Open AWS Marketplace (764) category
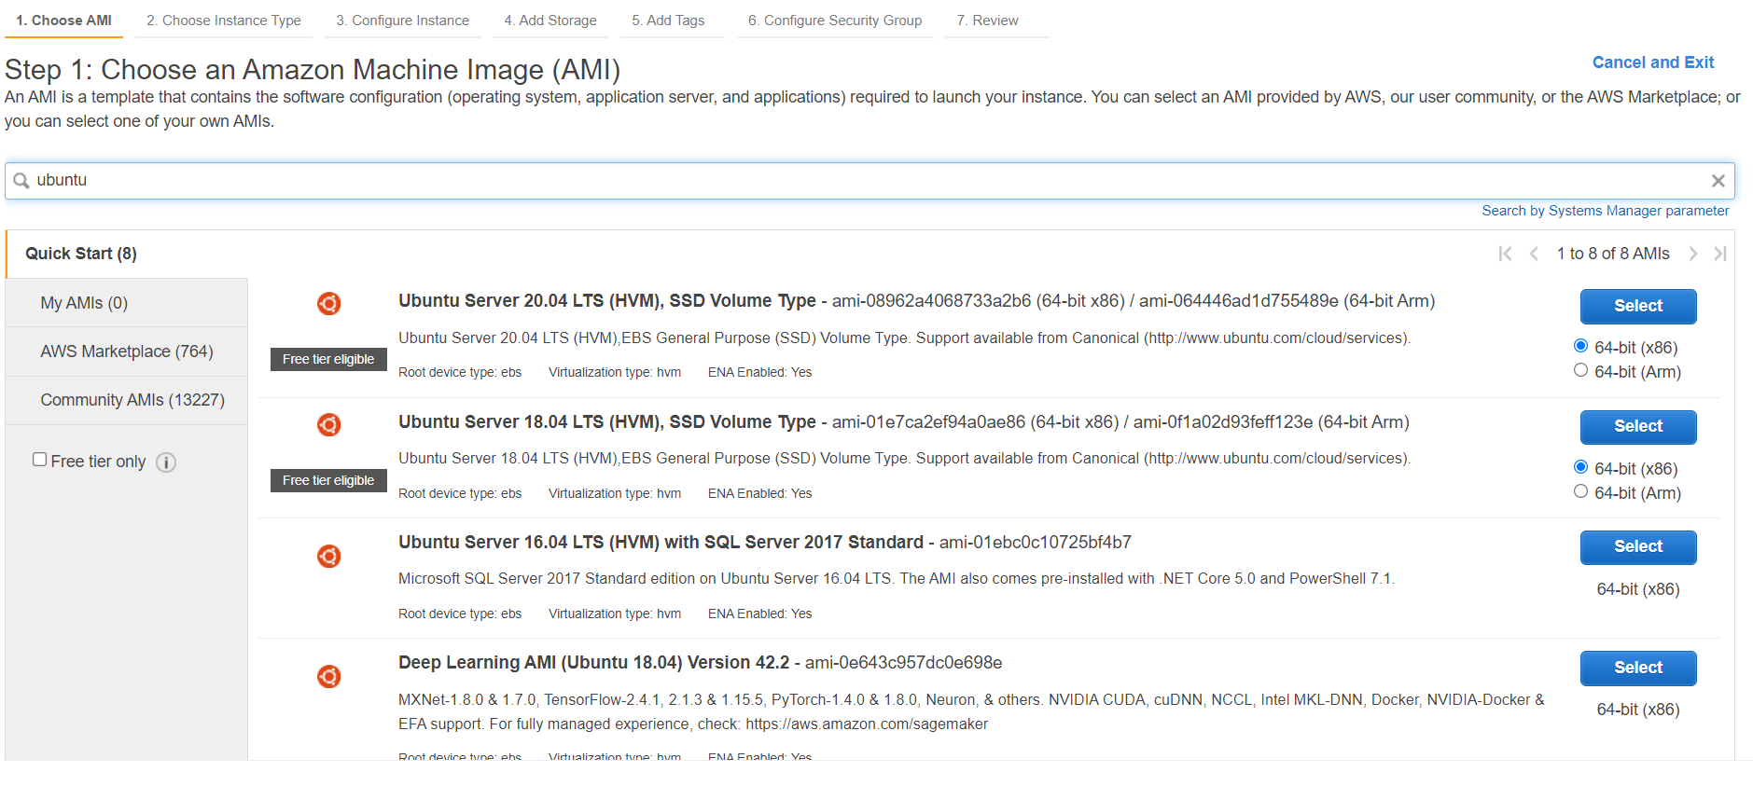 pyautogui.click(x=127, y=352)
